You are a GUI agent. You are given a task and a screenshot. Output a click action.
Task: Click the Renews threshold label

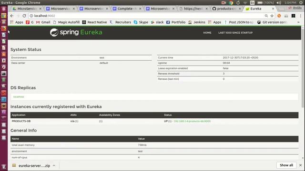click(169, 74)
